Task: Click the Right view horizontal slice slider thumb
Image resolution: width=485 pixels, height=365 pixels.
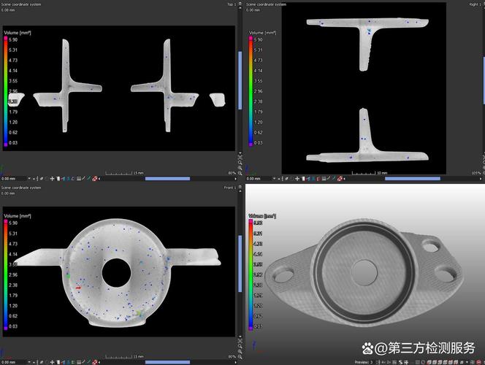Action: tap(413, 178)
